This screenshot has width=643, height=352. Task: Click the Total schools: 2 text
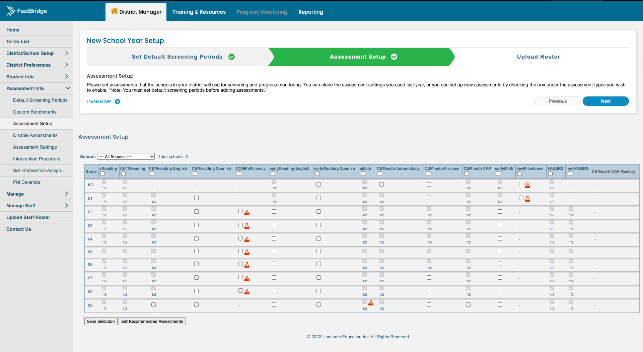click(x=173, y=156)
